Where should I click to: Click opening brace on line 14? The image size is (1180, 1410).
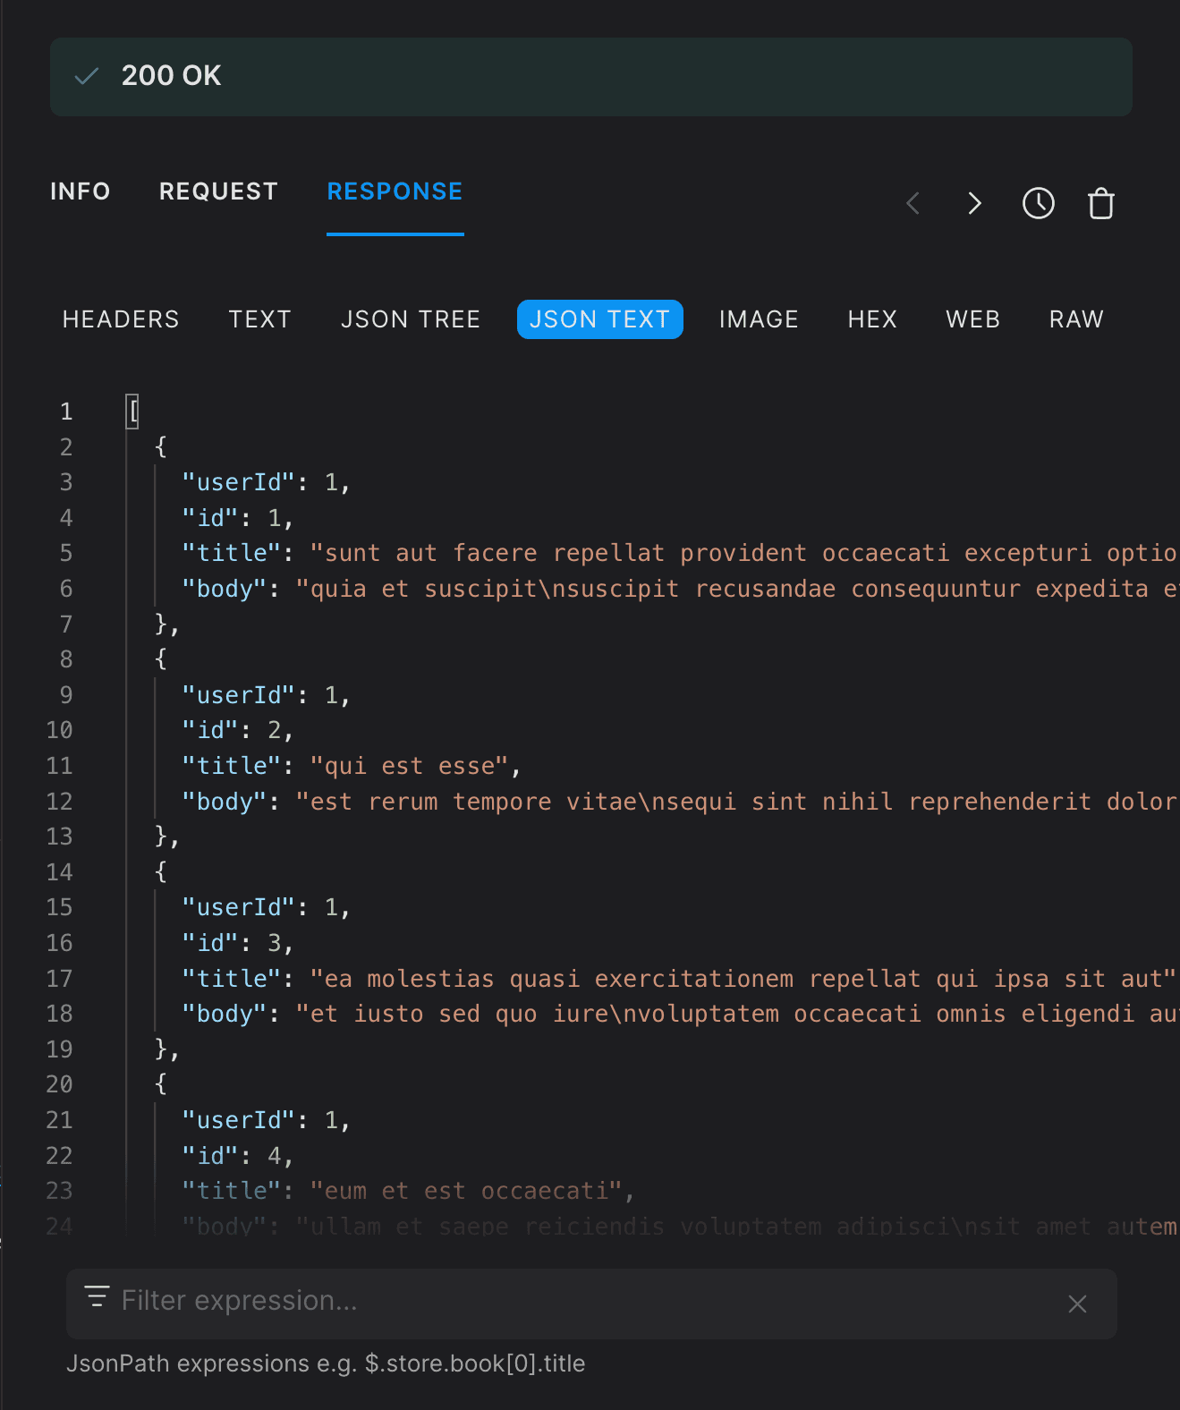pos(161,872)
